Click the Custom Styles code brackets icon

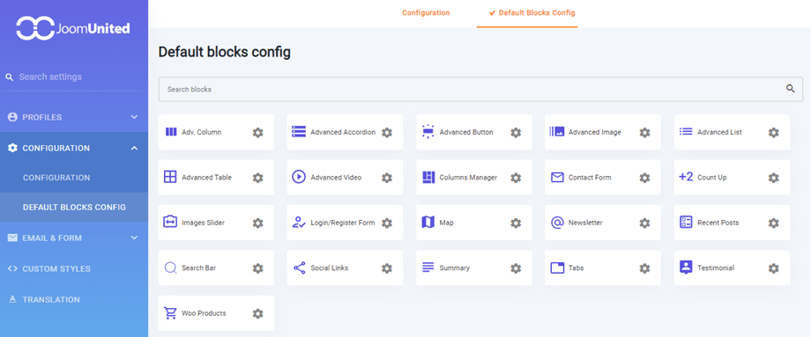pyautogui.click(x=12, y=269)
